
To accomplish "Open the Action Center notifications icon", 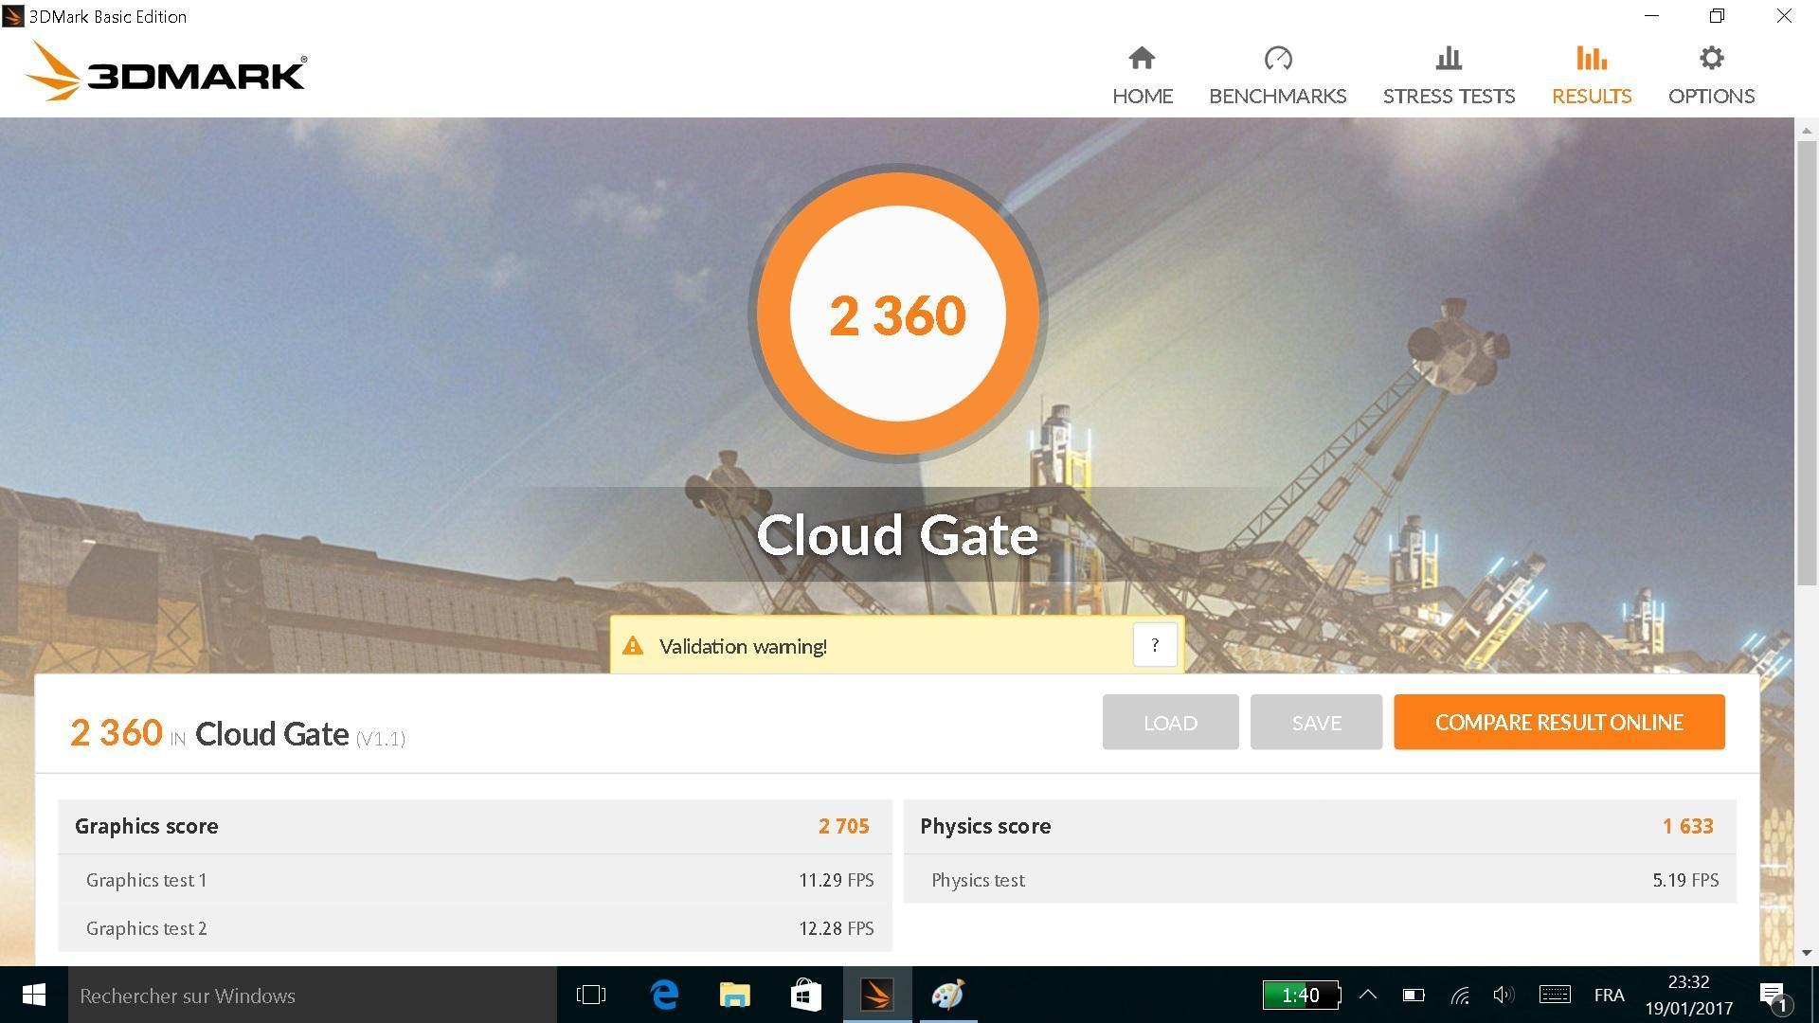I will [1773, 995].
